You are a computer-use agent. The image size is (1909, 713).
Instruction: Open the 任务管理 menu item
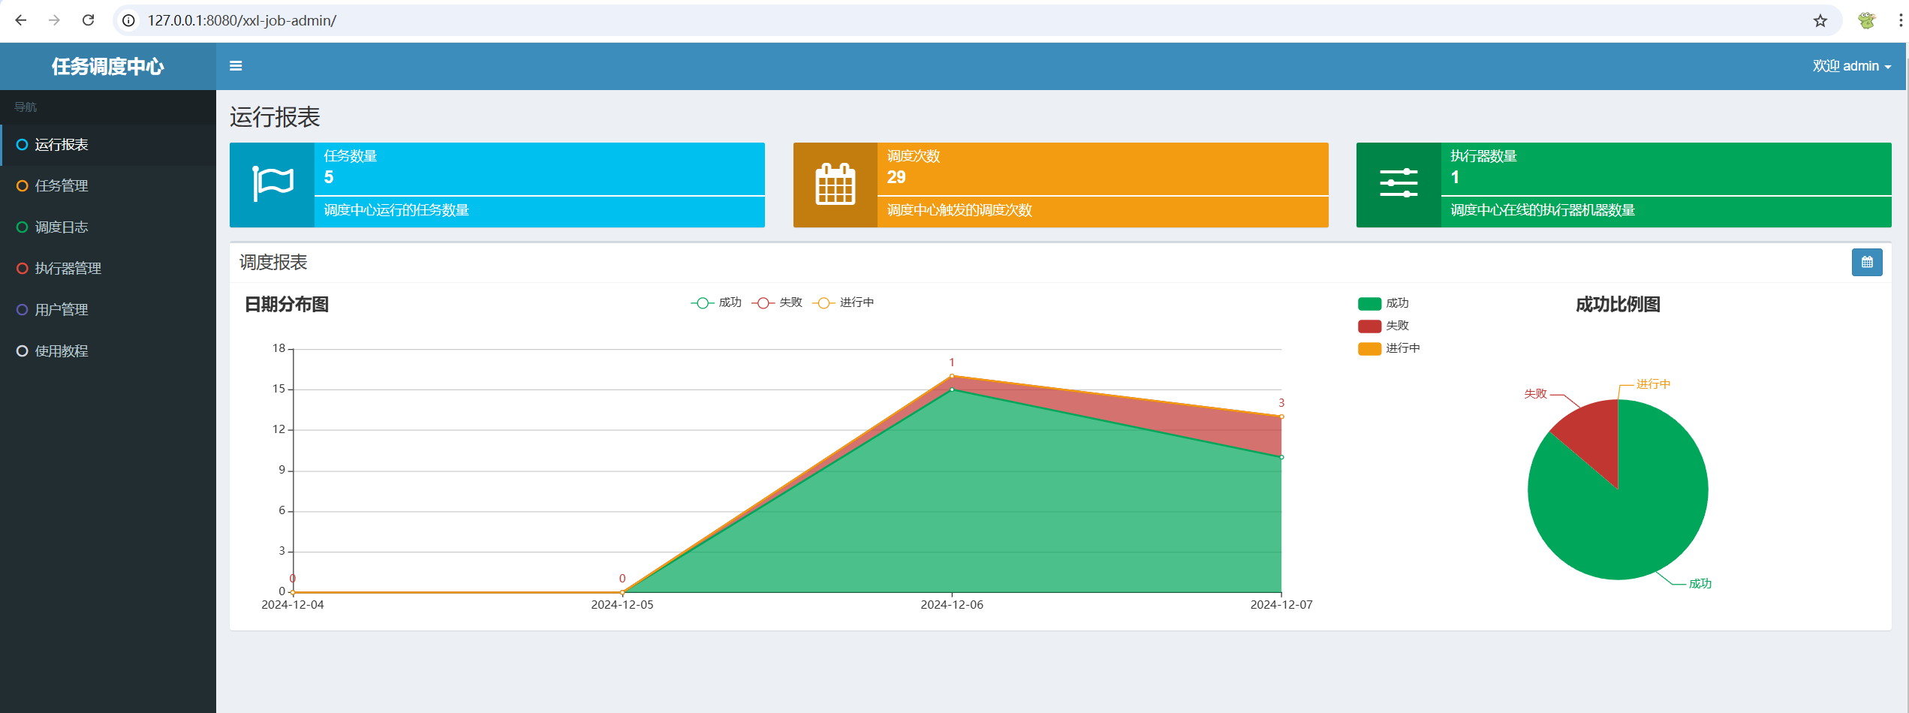[x=108, y=186]
